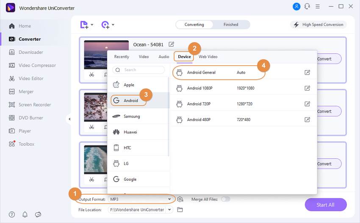Select Android 1080P 1920*1080 preset
360x223 pixels.
[244, 88]
